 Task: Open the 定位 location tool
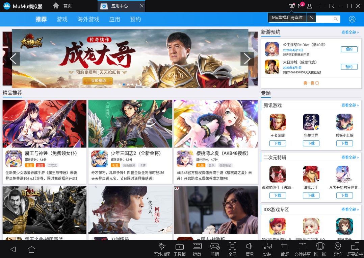coord(337,248)
